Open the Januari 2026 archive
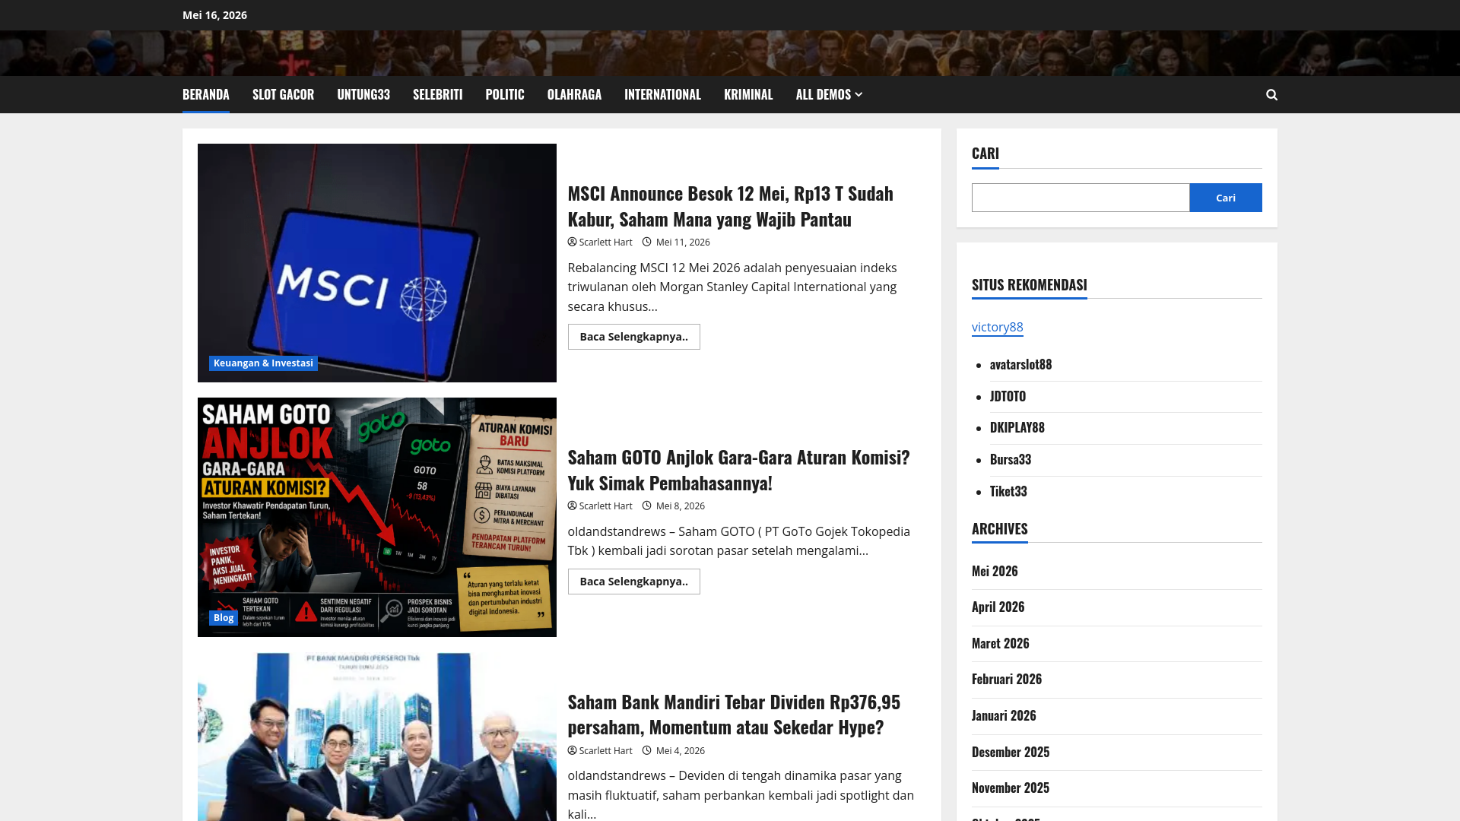 coord(1004,715)
